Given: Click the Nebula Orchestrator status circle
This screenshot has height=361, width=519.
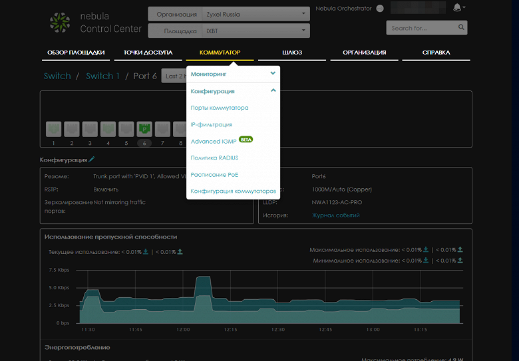Looking at the screenshot, I should (x=380, y=9).
